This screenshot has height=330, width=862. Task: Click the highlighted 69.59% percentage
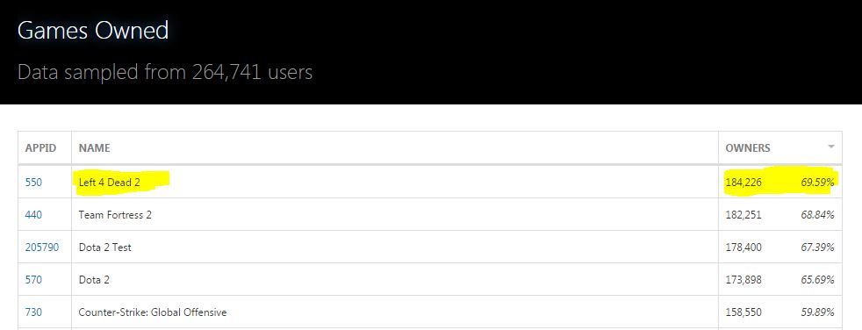coord(817,182)
